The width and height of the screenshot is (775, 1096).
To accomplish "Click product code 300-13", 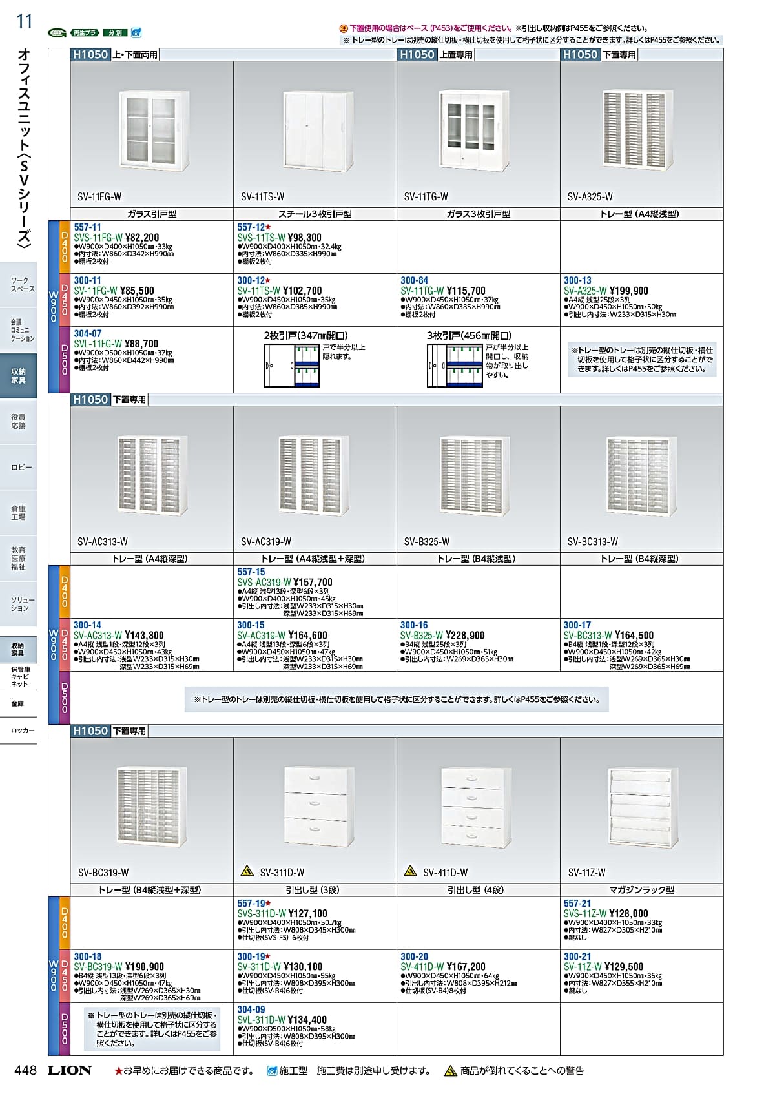I will 577,280.
